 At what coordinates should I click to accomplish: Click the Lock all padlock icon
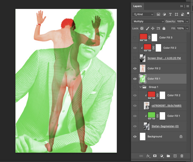click(164, 28)
